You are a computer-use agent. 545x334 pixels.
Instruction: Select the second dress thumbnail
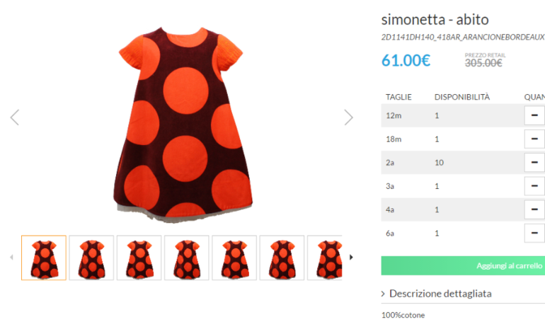pyautogui.click(x=91, y=258)
